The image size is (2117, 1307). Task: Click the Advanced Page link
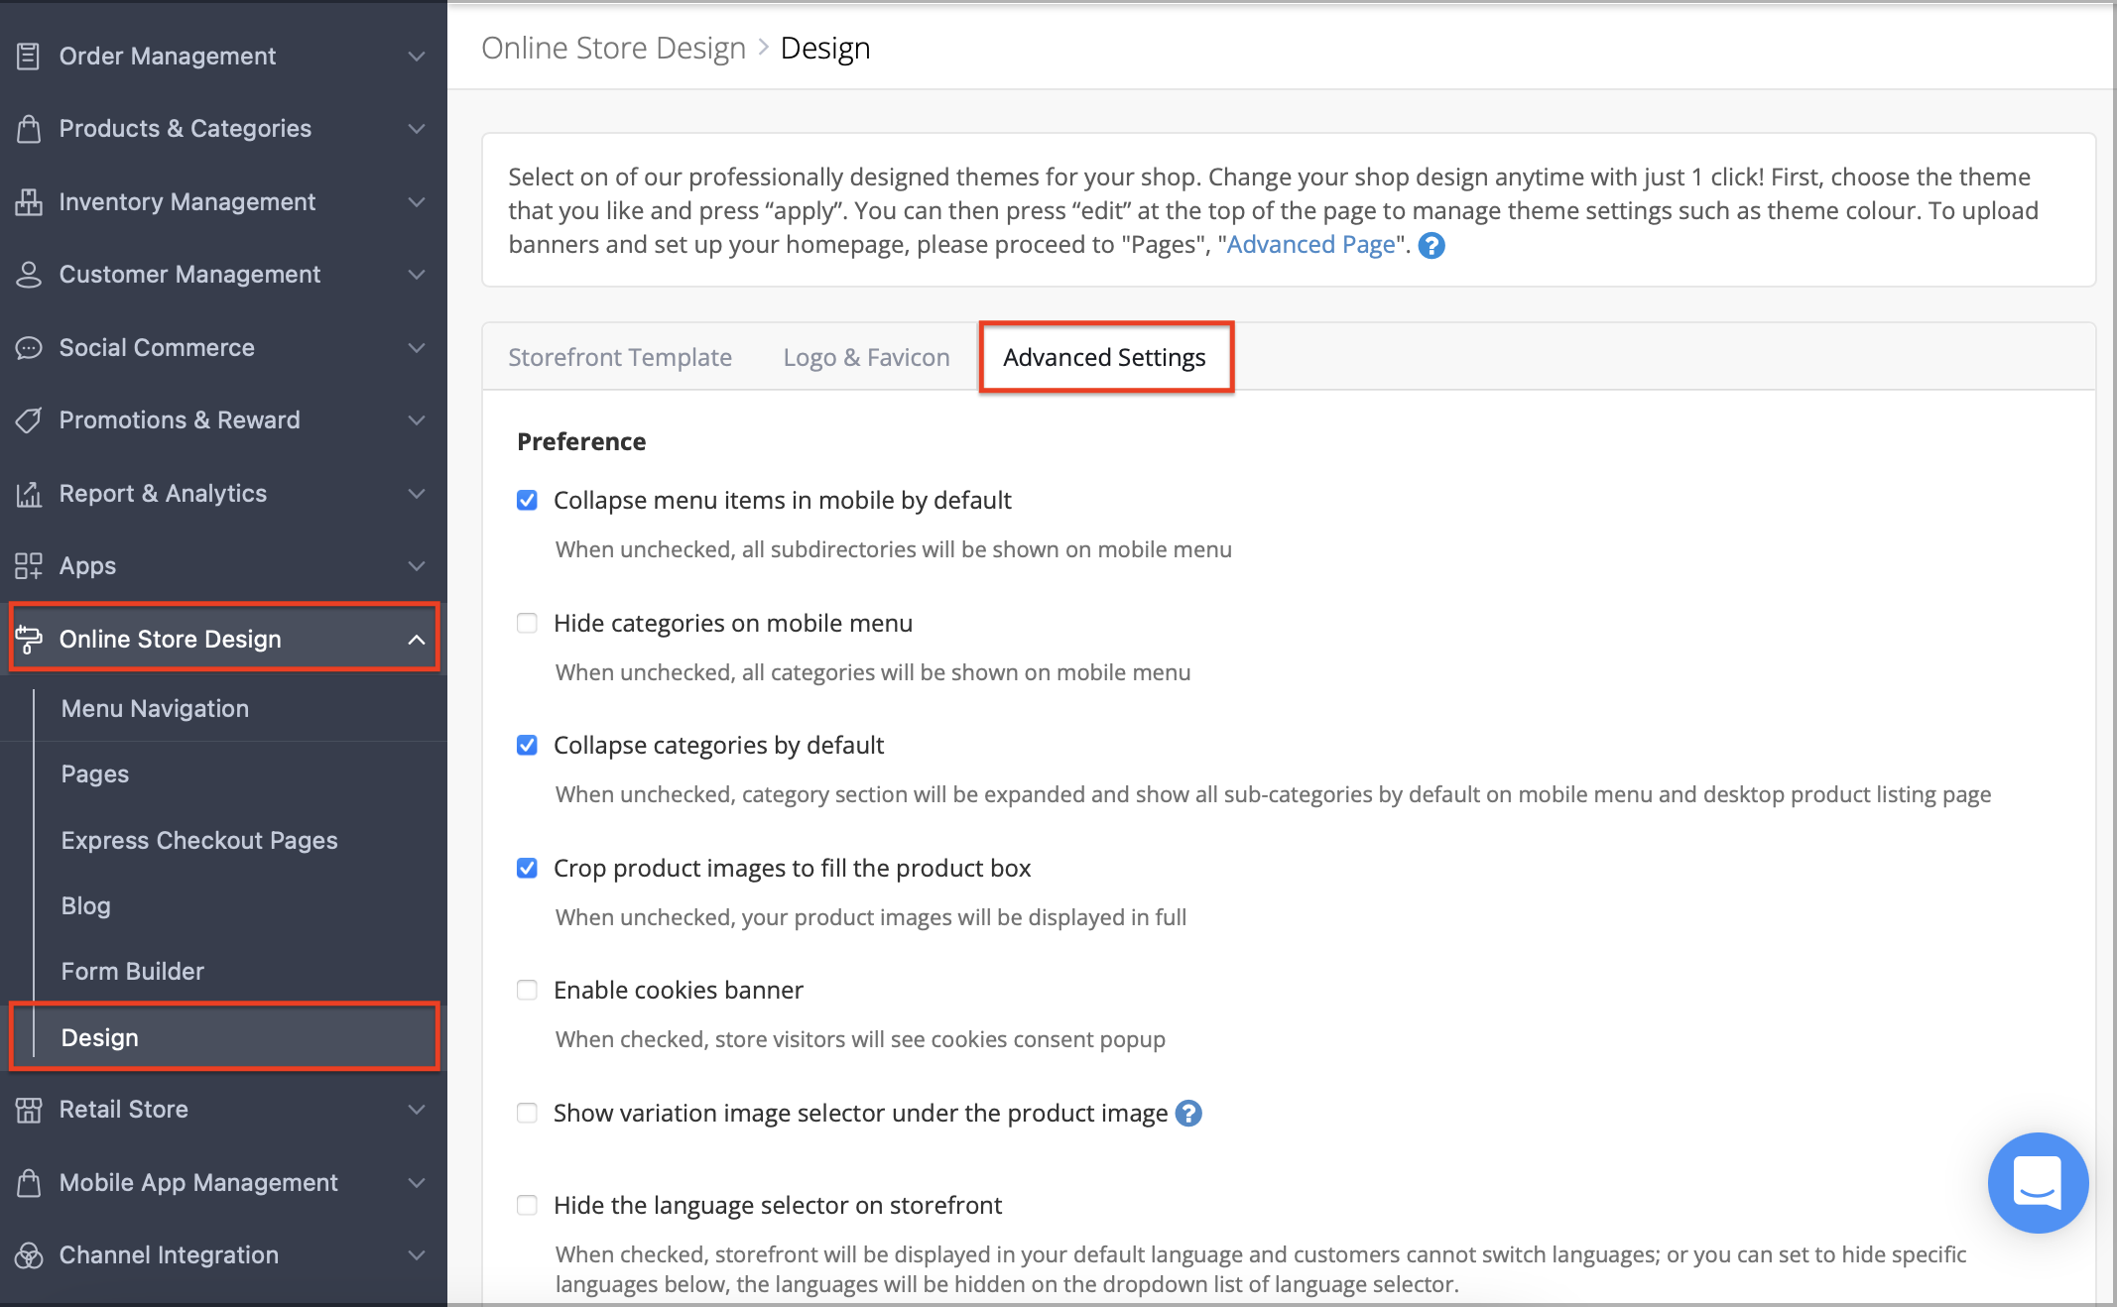click(x=1310, y=244)
